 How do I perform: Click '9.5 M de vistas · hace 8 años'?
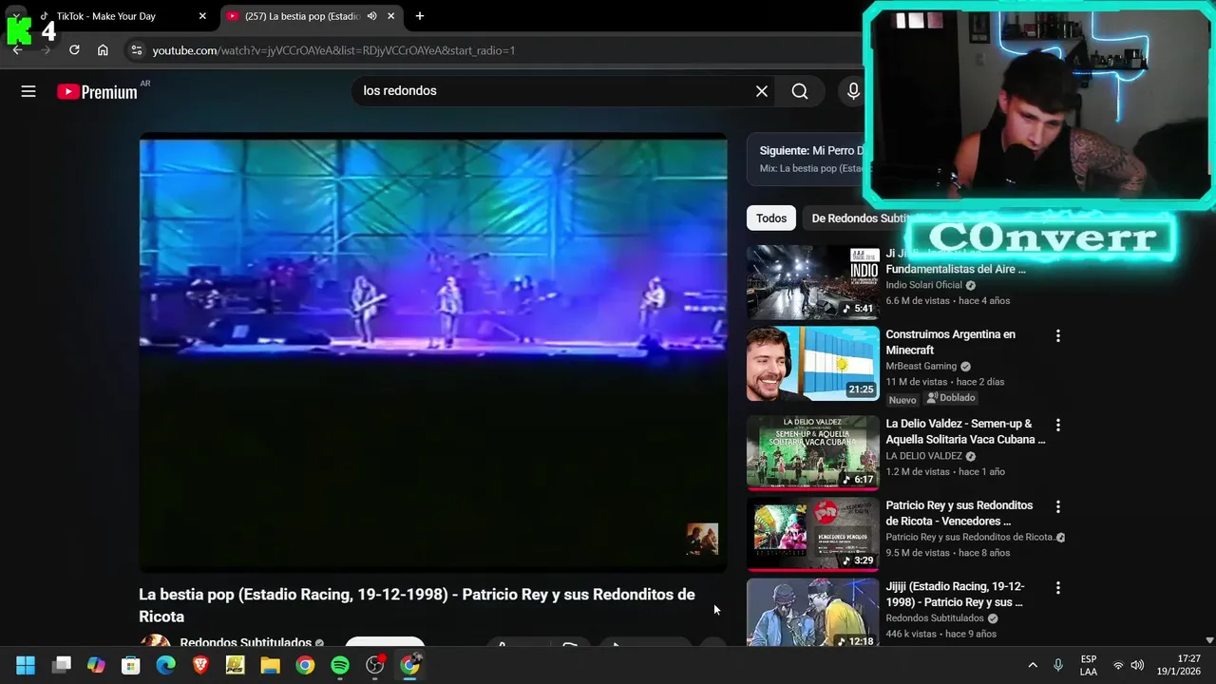(948, 553)
